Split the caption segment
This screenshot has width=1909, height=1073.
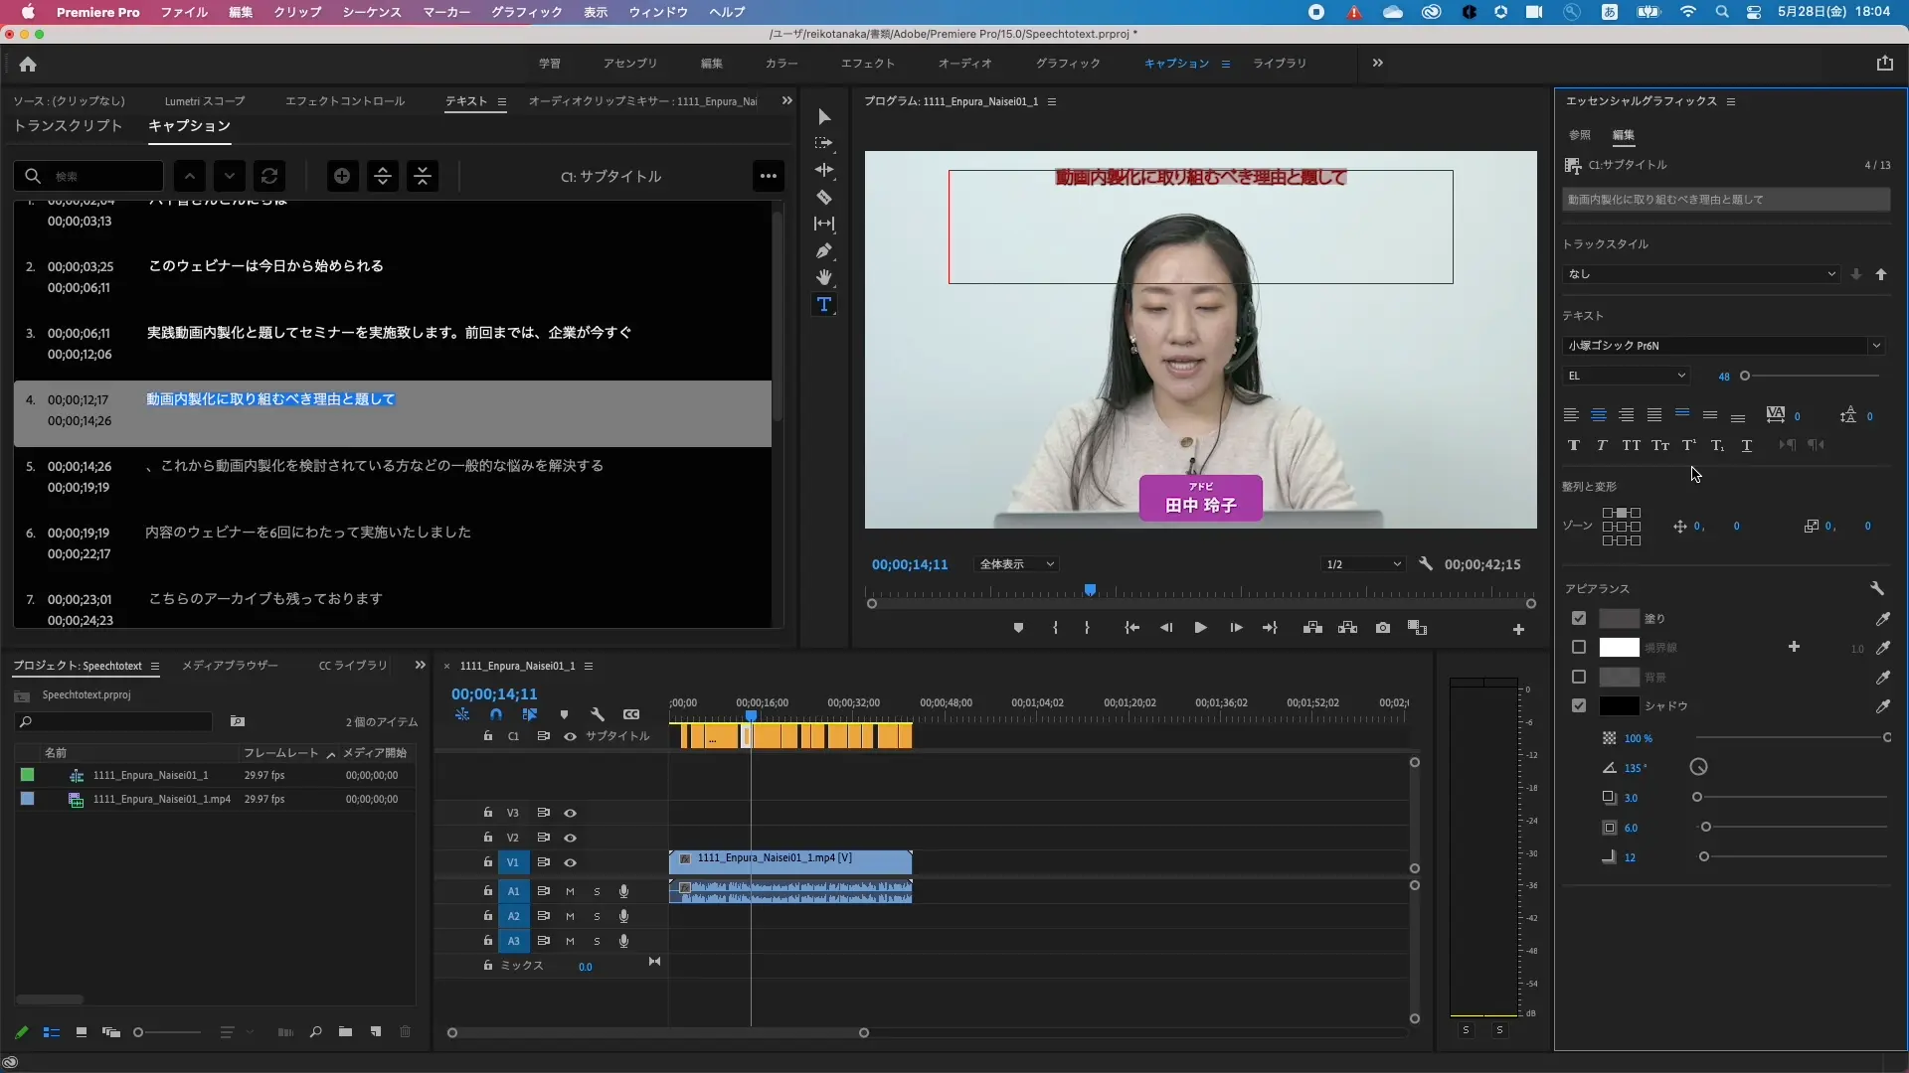coord(383,176)
